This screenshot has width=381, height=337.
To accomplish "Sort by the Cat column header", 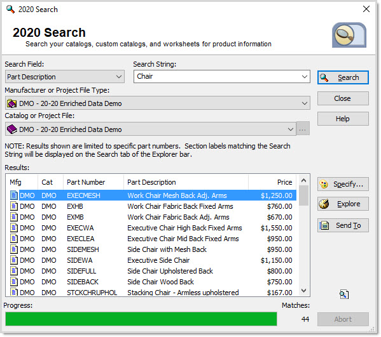I will [x=50, y=182].
